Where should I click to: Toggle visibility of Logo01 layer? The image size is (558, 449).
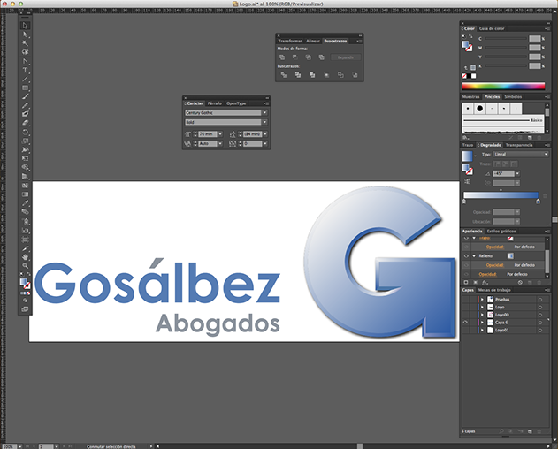pos(465,331)
